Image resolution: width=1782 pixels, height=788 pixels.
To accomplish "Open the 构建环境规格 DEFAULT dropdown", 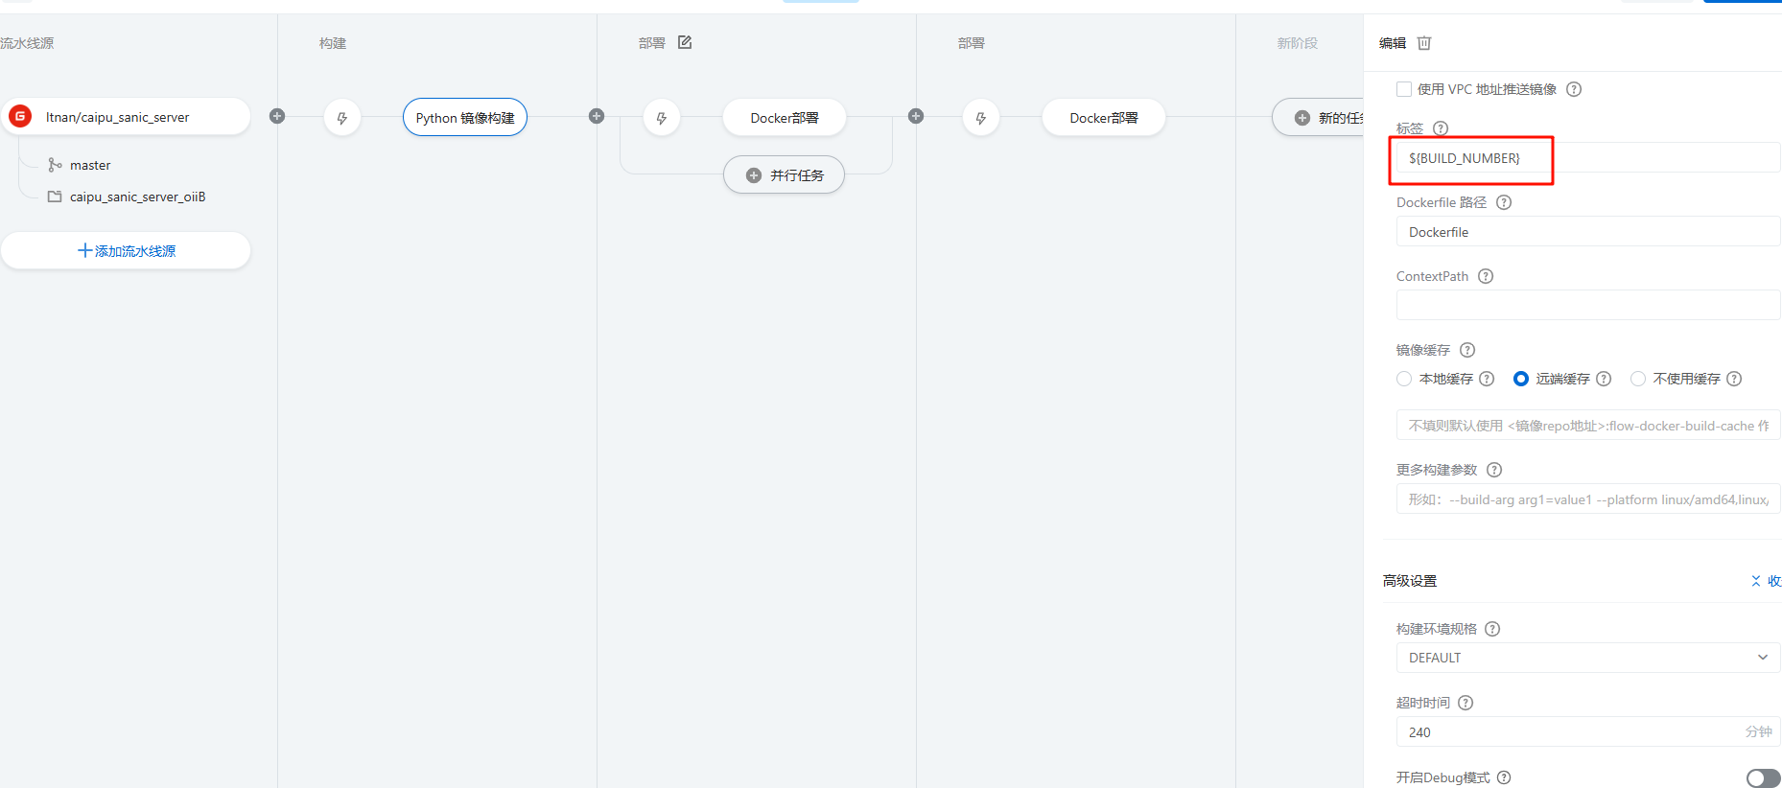I will (x=1588, y=658).
